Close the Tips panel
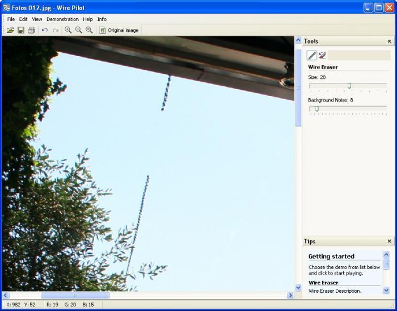This screenshot has width=397, height=311. coord(390,241)
